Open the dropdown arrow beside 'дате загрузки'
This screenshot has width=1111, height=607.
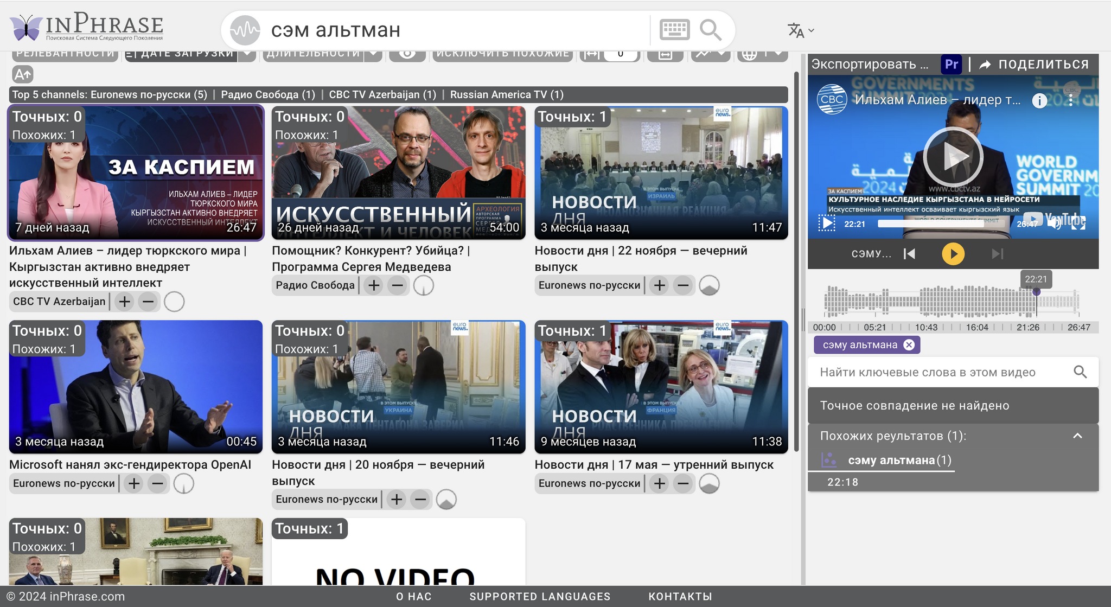[x=247, y=54]
